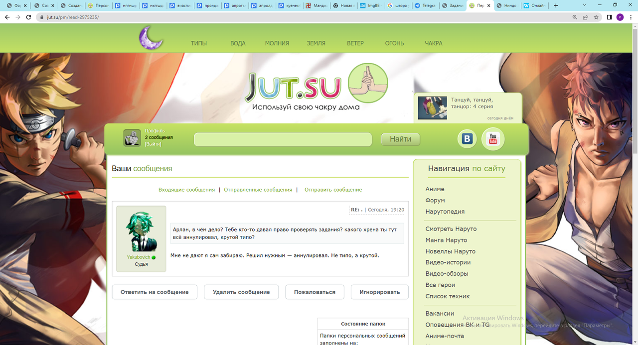Click the share page icon in address bar
The width and height of the screenshot is (638, 345).
coord(586,17)
